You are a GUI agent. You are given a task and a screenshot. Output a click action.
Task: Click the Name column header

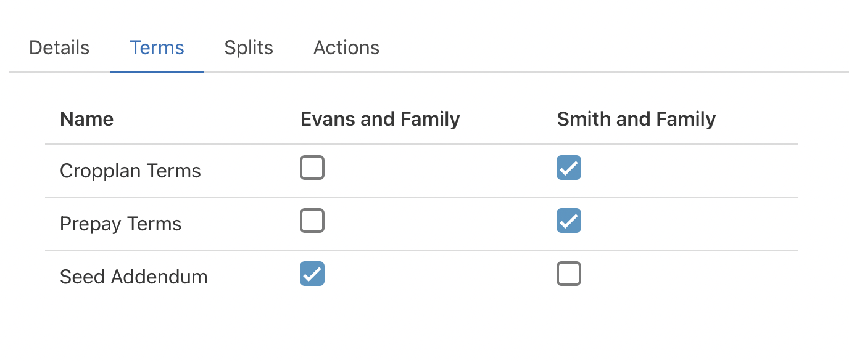click(86, 119)
